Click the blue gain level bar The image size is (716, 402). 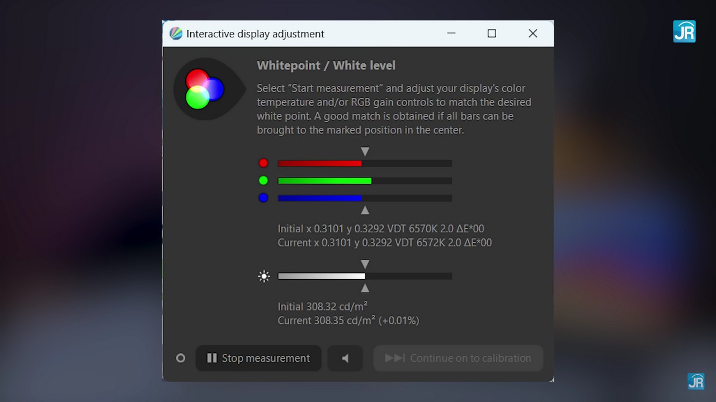[x=365, y=198]
